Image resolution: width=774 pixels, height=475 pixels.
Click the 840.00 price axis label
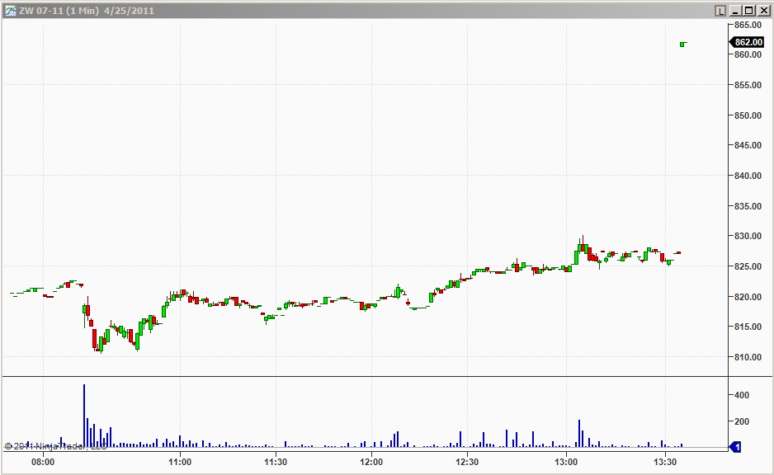tap(748, 176)
